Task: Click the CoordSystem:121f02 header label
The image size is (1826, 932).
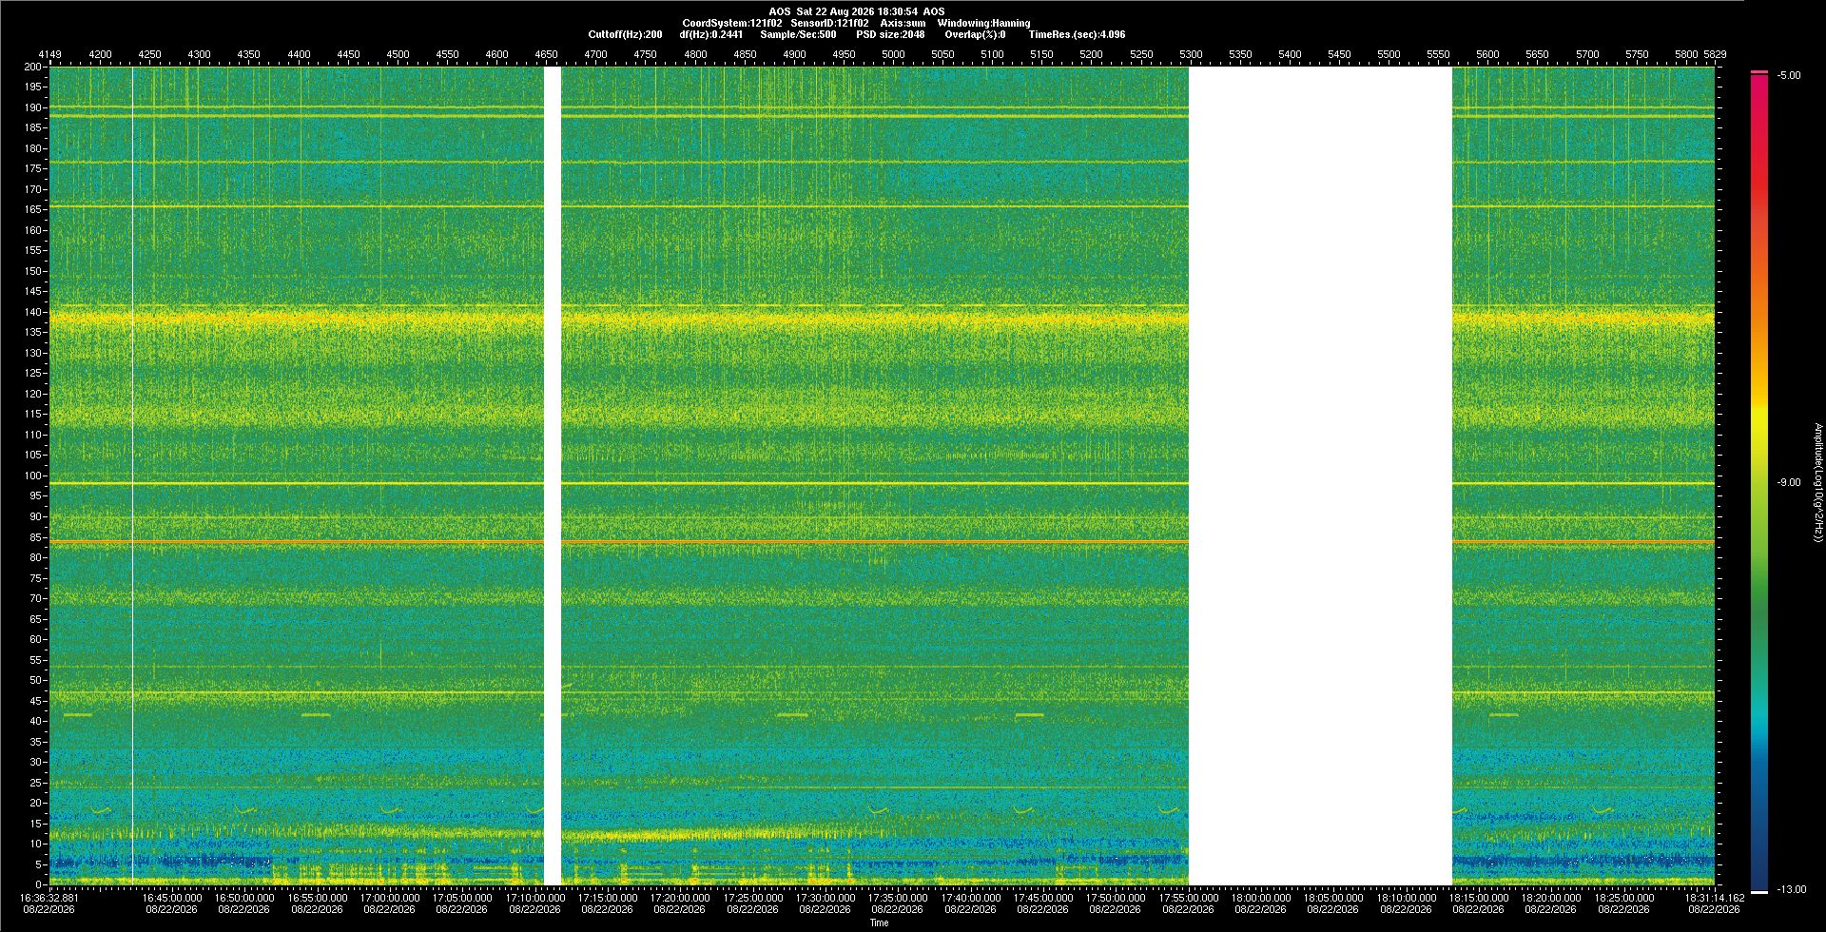Action: pyautogui.click(x=732, y=23)
